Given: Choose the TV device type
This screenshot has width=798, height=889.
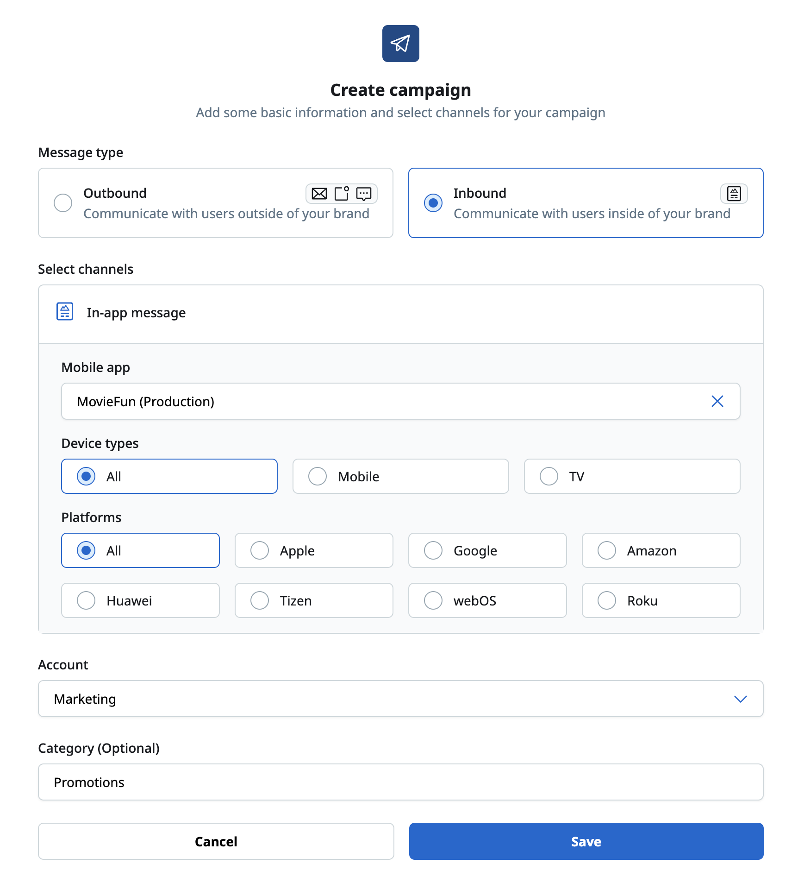Looking at the screenshot, I should point(632,476).
